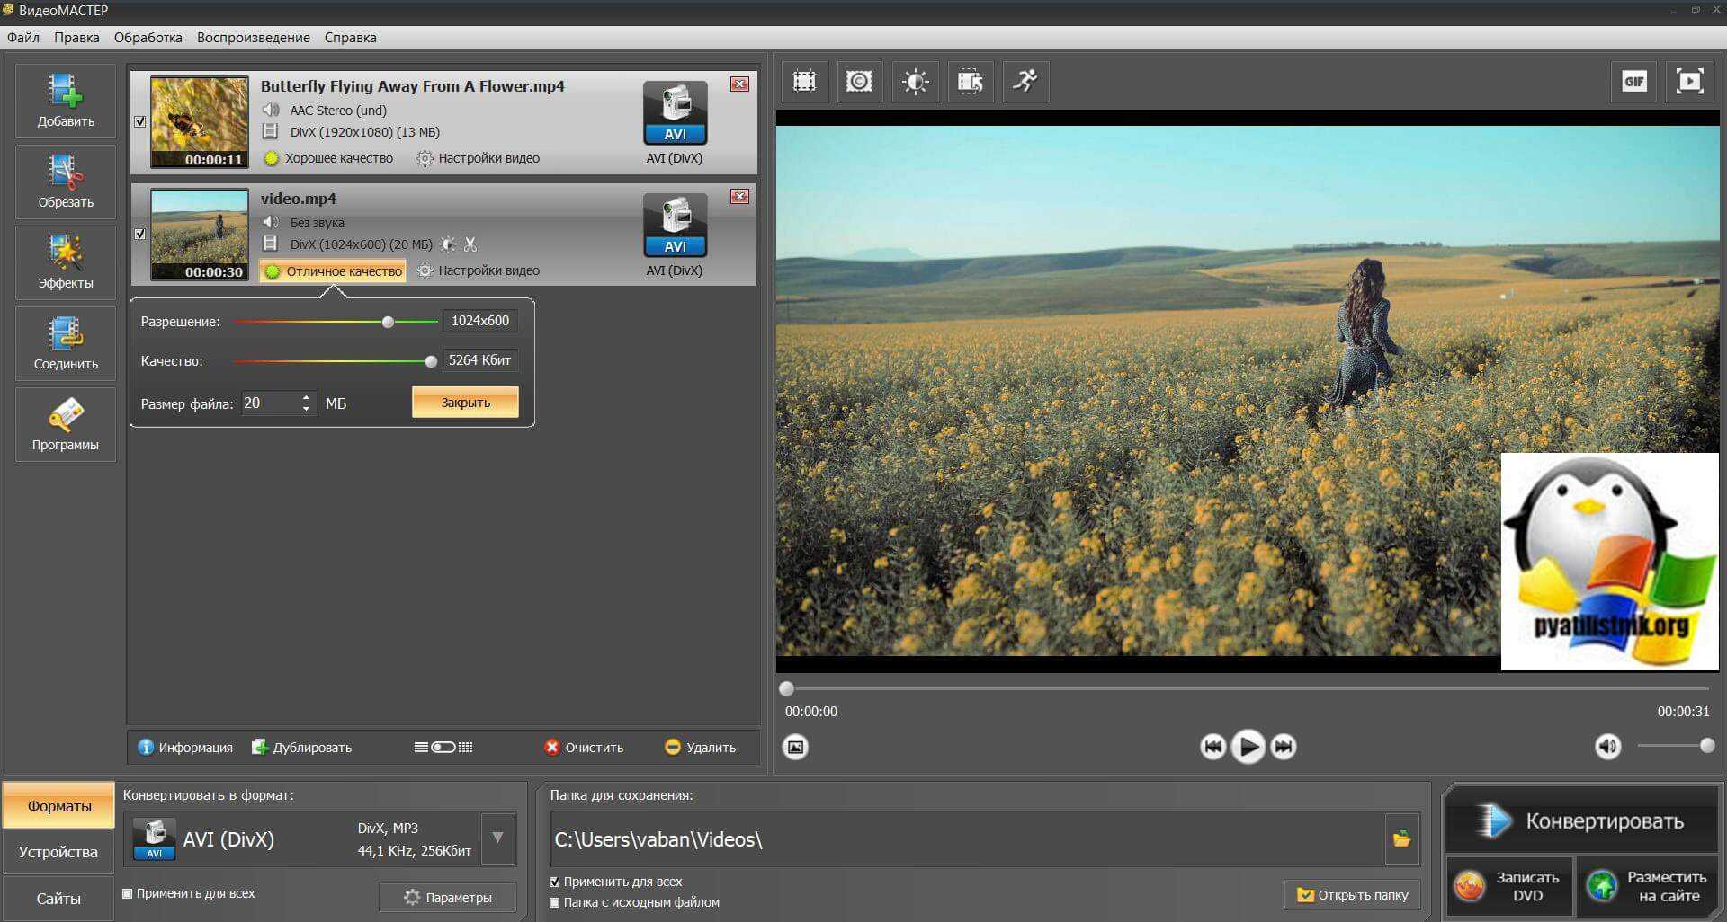Screen dimensions: 1727x922
Task: Select the Соединить join videos tool
Action: click(65, 342)
